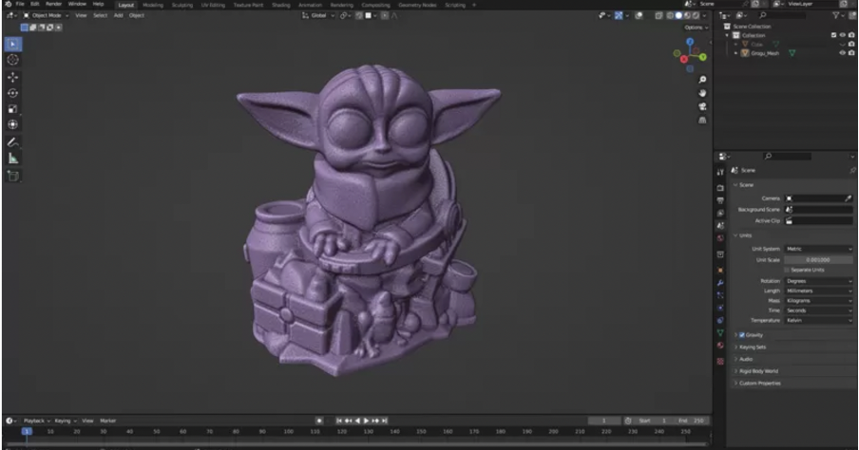
Task: Open the View Layer properties tab
Action: click(720, 213)
